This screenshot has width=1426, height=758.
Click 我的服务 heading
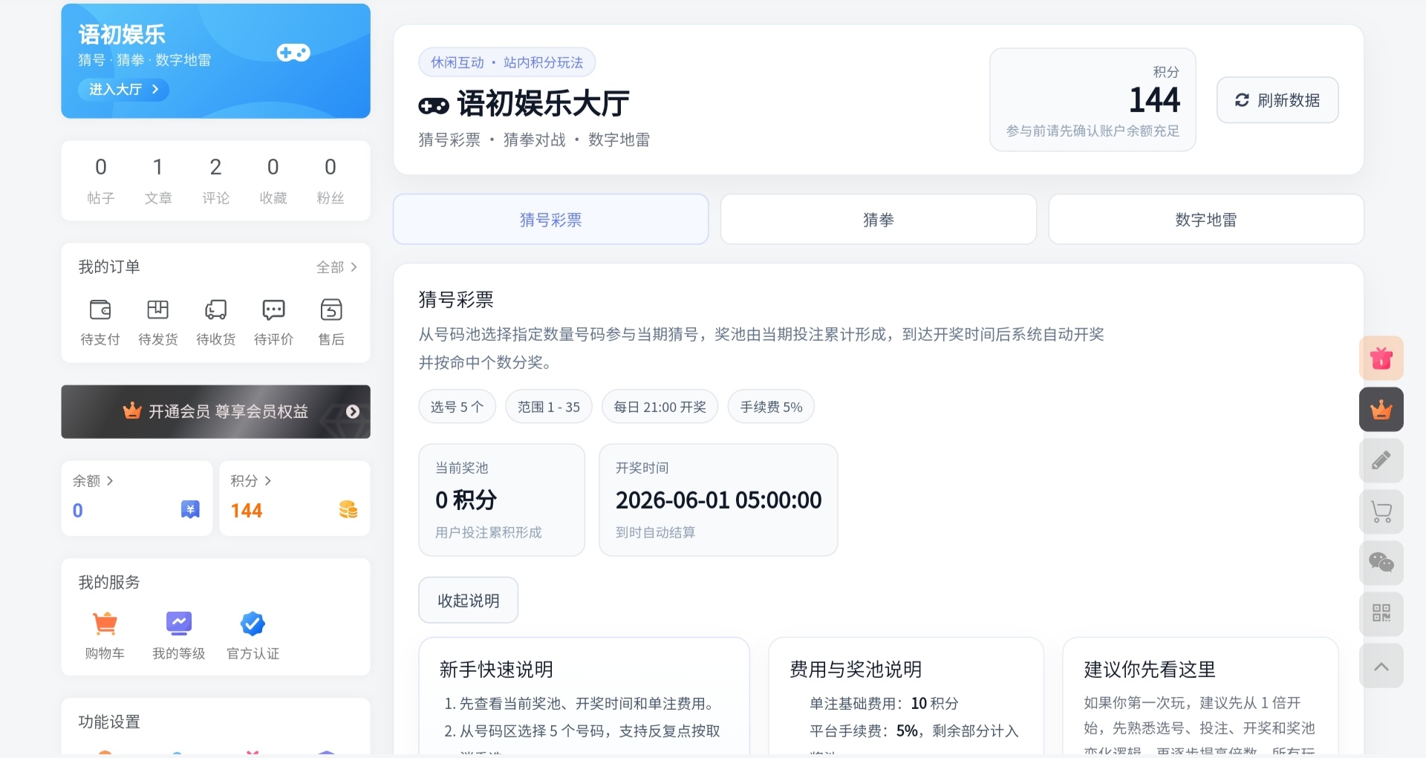[x=109, y=582]
